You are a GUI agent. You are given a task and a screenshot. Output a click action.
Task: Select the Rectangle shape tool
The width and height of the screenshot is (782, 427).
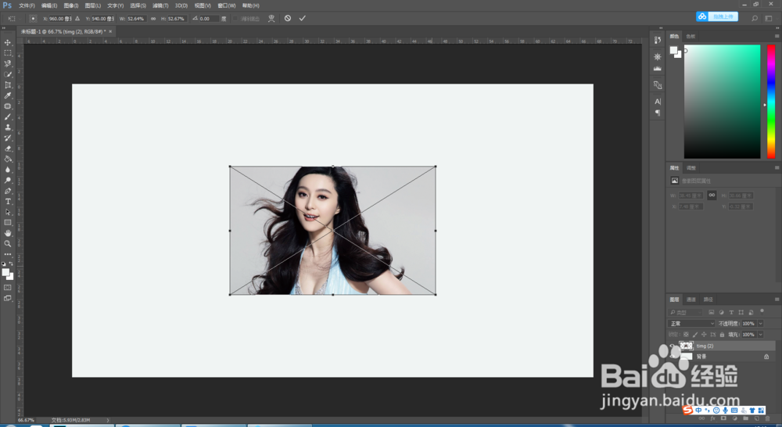pyautogui.click(x=8, y=222)
